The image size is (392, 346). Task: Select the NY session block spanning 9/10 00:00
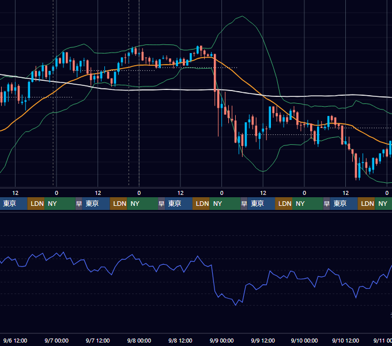tap(307, 204)
